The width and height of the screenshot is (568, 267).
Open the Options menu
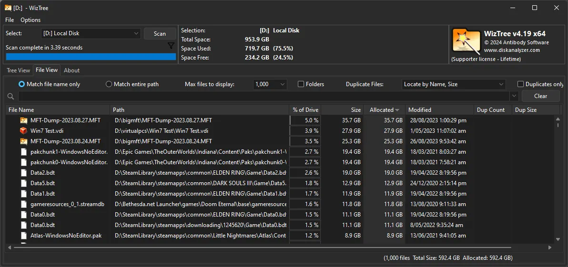pos(30,20)
